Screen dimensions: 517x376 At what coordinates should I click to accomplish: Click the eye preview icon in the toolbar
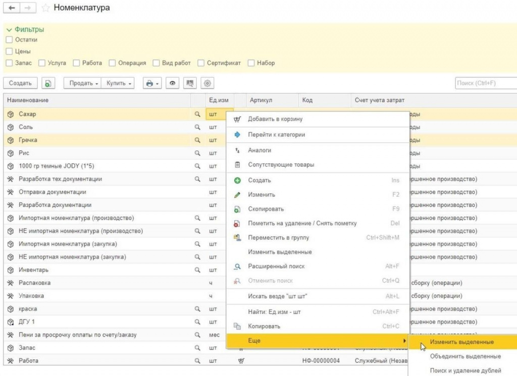(173, 83)
